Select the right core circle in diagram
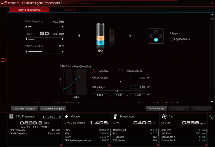This screenshot has width=215, height=147. 160,36
